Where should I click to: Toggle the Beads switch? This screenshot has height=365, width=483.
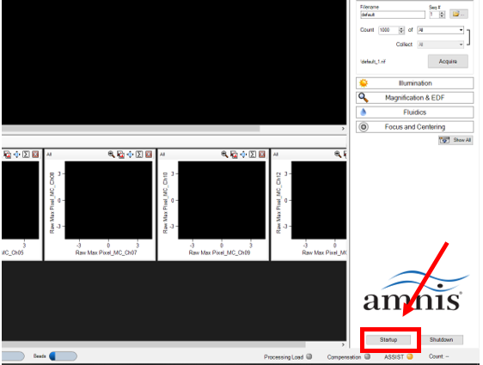(x=63, y=356)
